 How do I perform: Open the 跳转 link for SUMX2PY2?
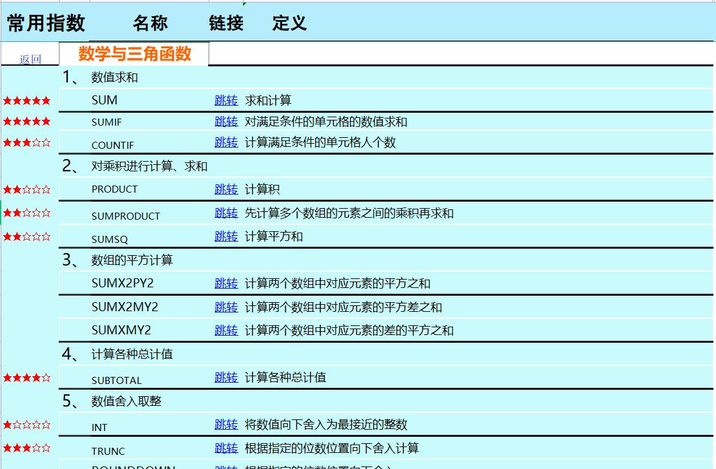pos(226,283)
